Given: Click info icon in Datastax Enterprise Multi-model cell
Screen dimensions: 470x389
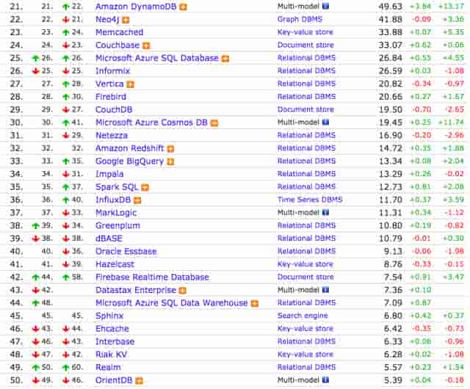Looking at the screenshot, I should click(325, 290).
